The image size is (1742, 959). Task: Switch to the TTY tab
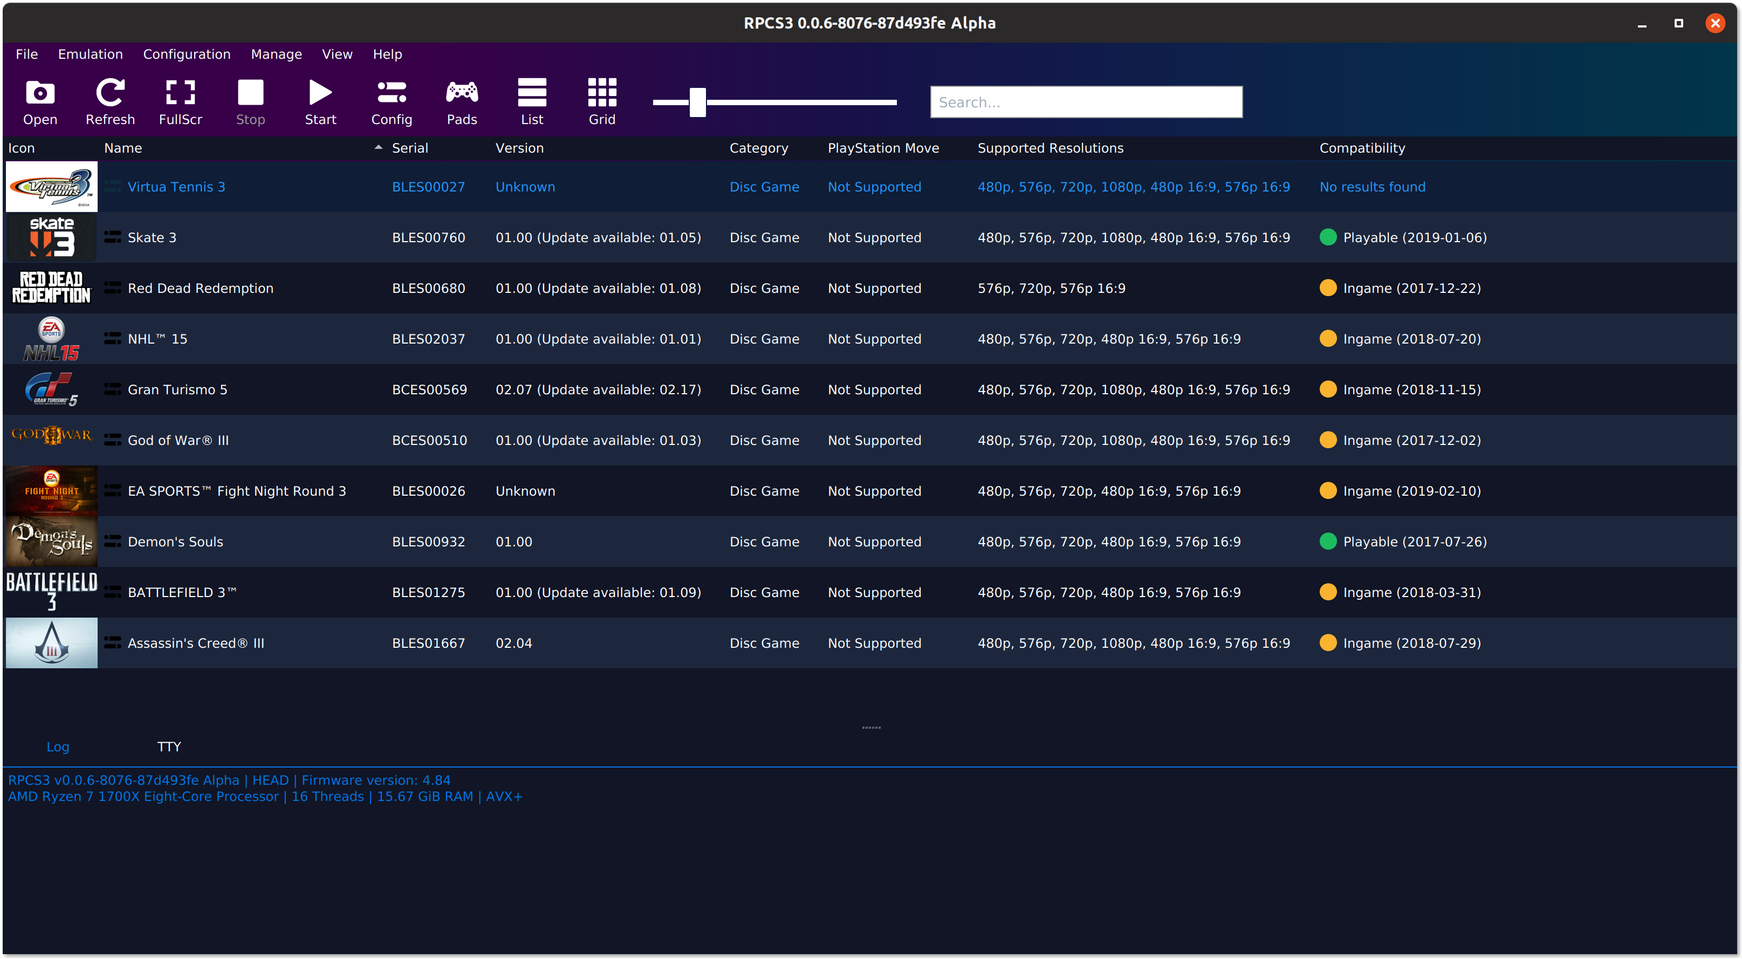coord(169,746)
